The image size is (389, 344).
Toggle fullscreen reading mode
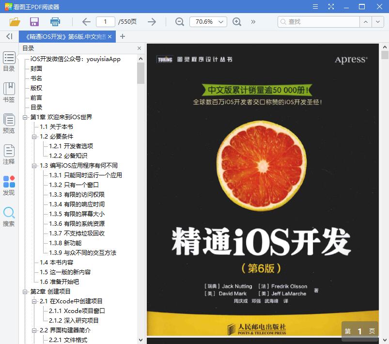[x=331, y=6]
